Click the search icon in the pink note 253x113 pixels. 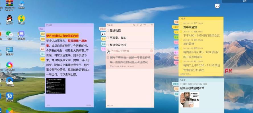(134, 25)
